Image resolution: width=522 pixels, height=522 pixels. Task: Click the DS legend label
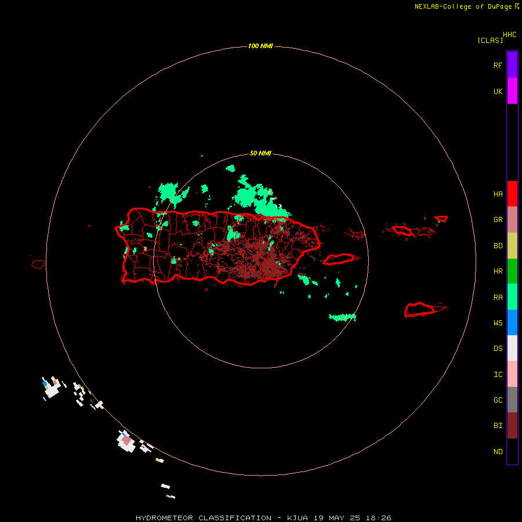[498, 348]
